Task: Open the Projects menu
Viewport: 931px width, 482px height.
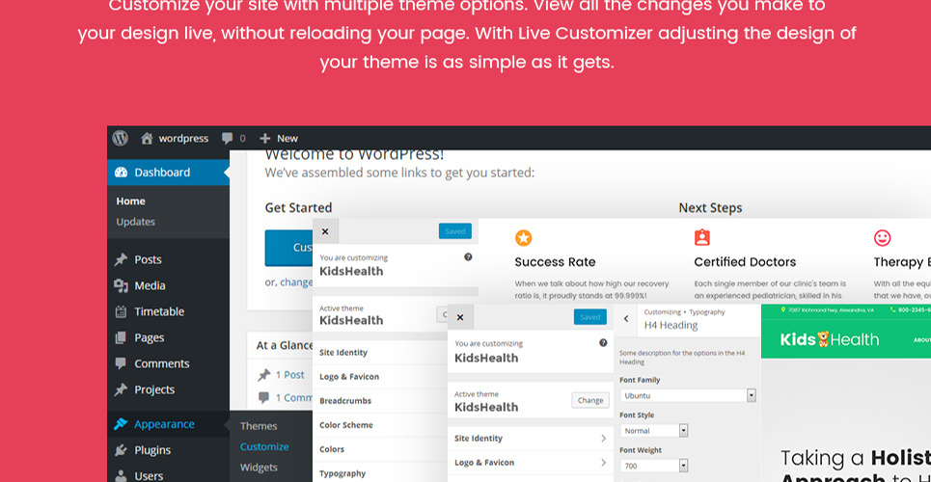Action: (168, 389)
